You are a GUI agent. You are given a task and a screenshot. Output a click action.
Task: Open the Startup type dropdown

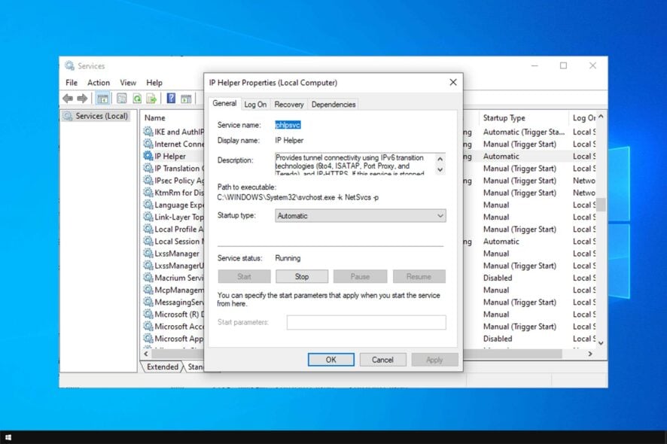tap(361, 216)
